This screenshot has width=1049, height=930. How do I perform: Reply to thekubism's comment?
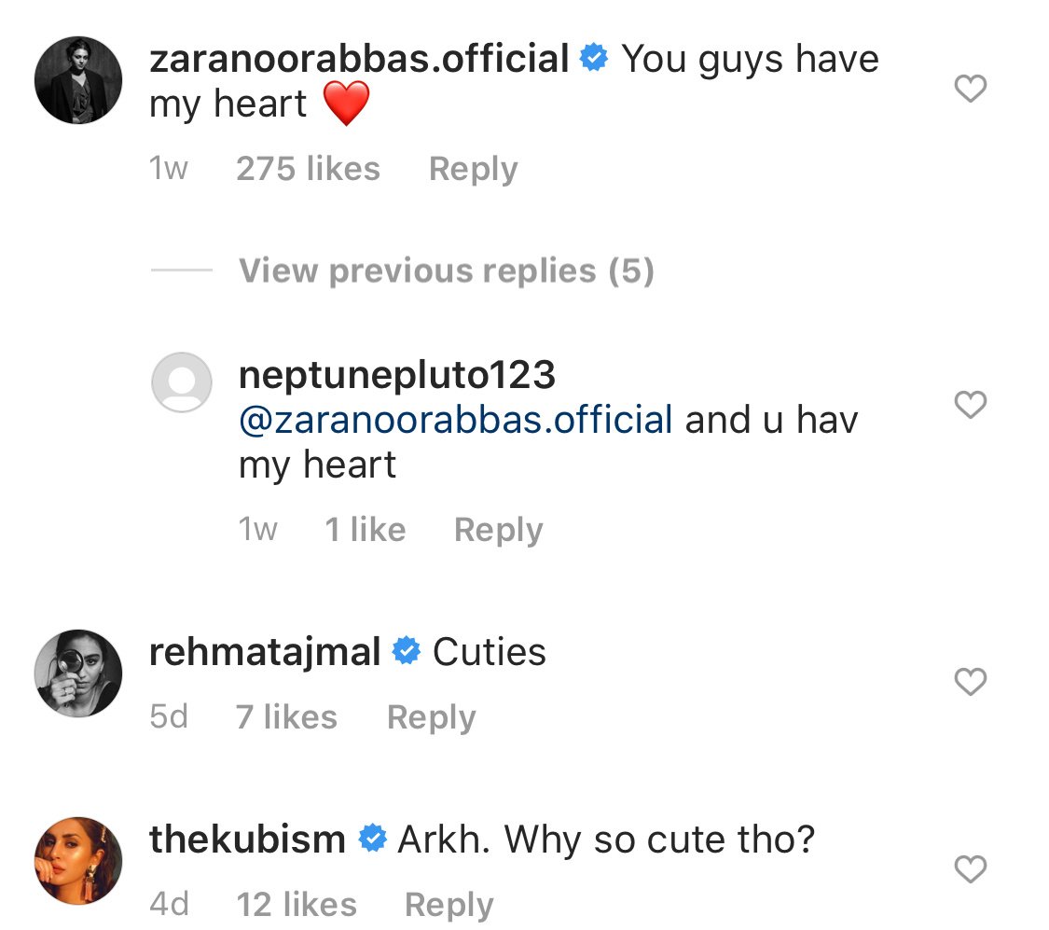point(449,904)
